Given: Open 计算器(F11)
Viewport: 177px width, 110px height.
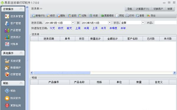Looking at the screenshot, I should [142, 9].
